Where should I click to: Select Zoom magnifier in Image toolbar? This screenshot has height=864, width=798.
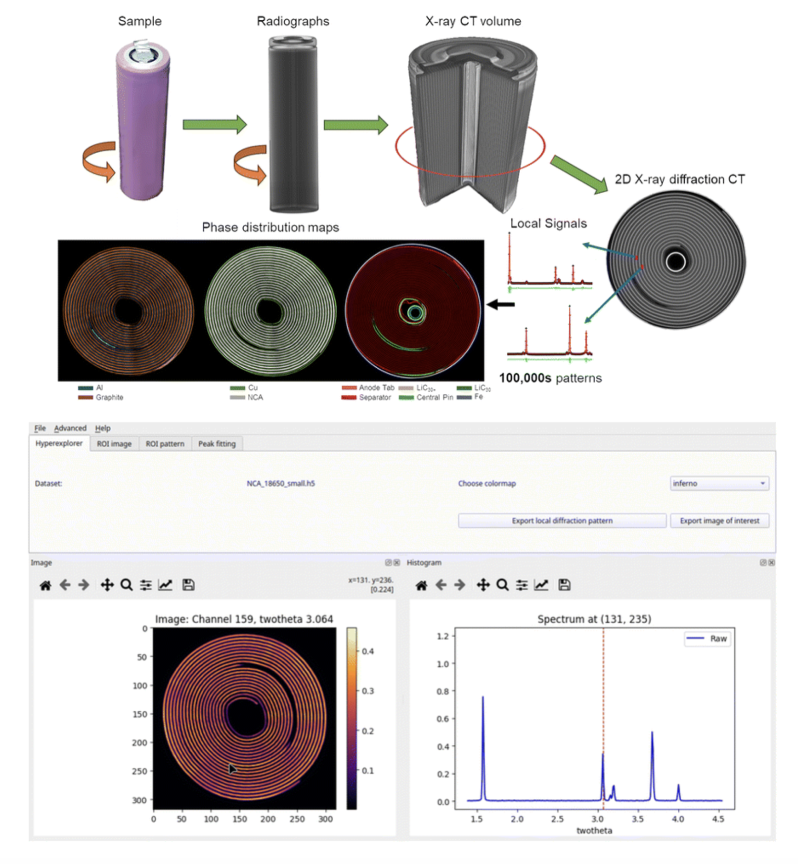(x=127, y=585)
